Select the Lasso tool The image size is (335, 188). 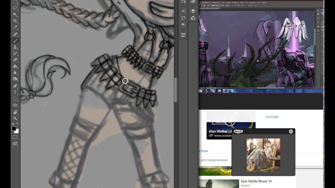15,8
